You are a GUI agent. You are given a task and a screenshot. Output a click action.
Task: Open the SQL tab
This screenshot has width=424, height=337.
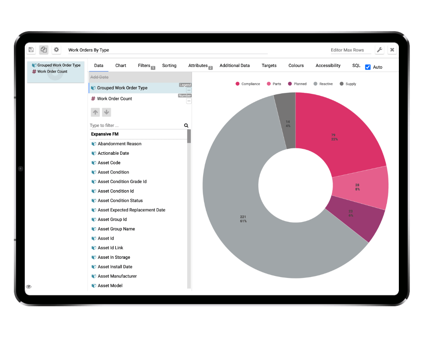click(x=356, y=65)
